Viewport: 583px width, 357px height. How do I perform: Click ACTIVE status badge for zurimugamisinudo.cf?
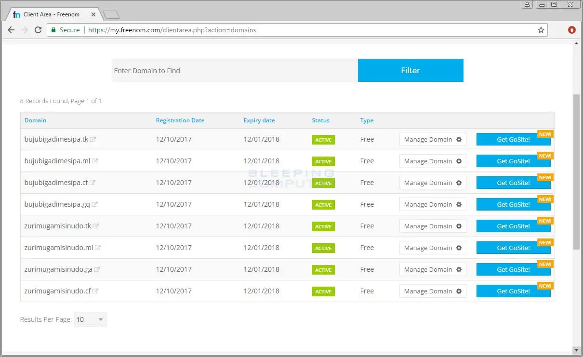tap(323, 291)
